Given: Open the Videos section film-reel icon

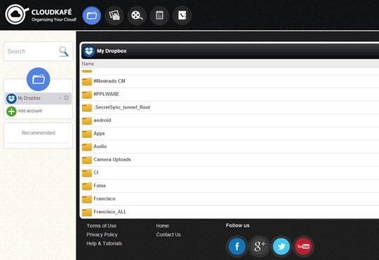Looking at the screenshot, I should (137, 15).
